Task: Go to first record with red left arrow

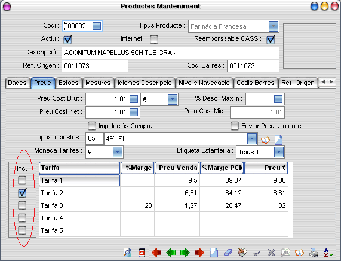Action: pyautogui.click(x=156, y=253)
